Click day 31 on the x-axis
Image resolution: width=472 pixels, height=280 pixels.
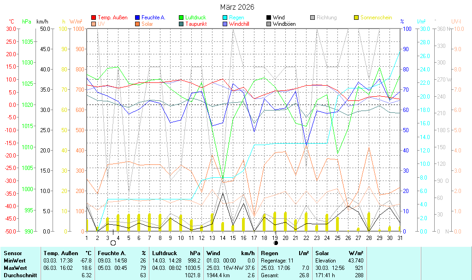pyautogui.click(x=400, y=238)
